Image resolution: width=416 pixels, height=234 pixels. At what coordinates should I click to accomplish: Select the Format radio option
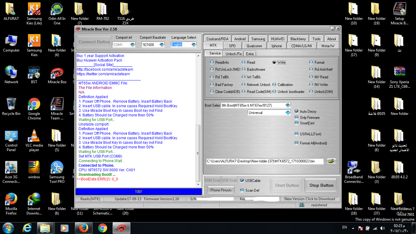click(x=317, y=62)
